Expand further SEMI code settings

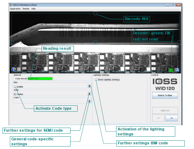[89, 94]
